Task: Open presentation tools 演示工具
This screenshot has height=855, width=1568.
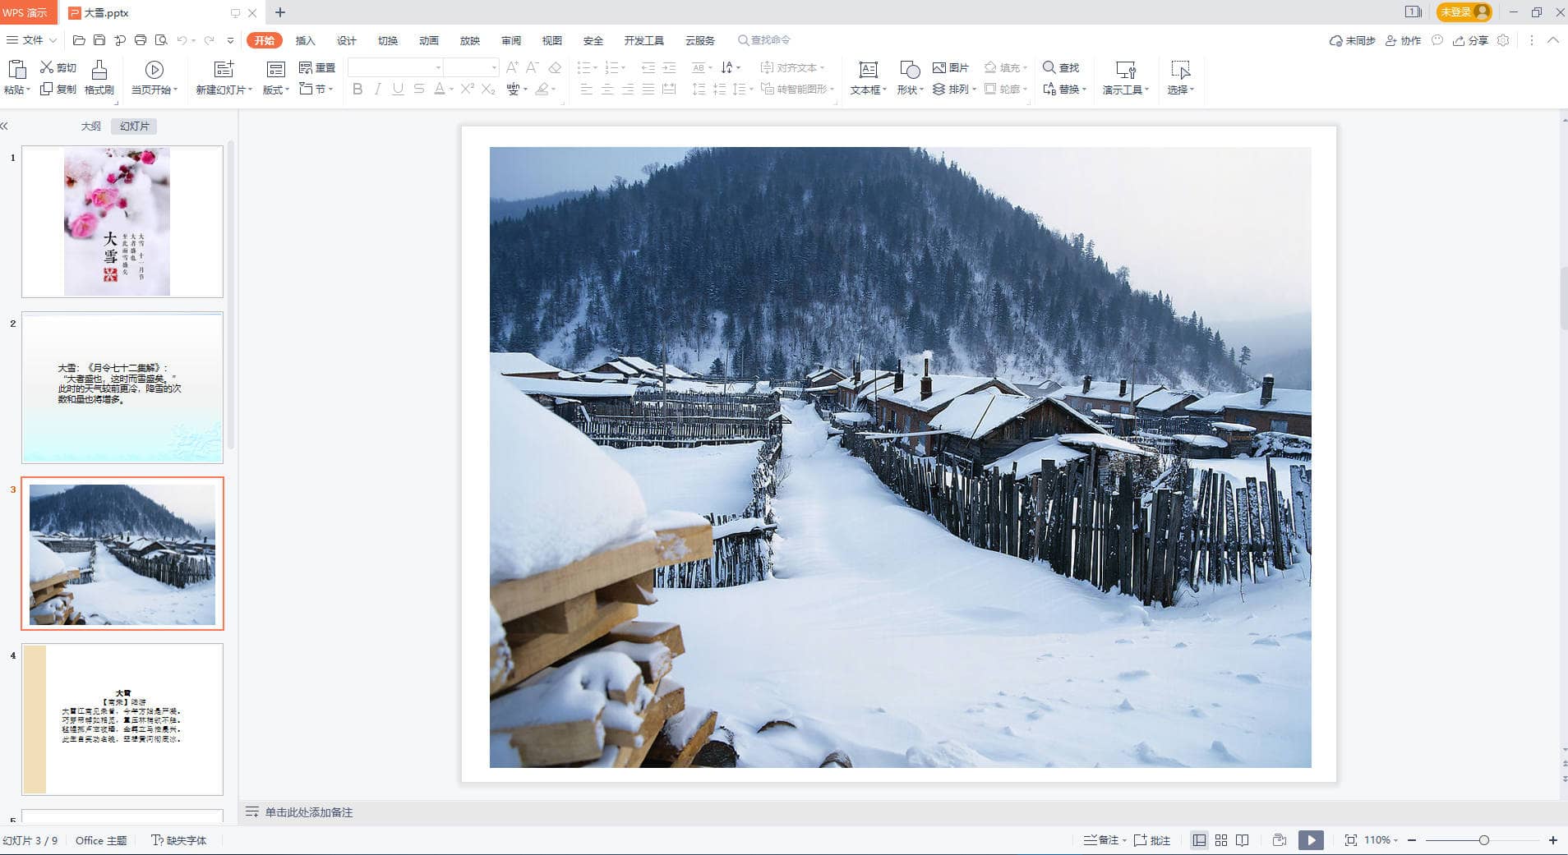Action: point(1126,78)
